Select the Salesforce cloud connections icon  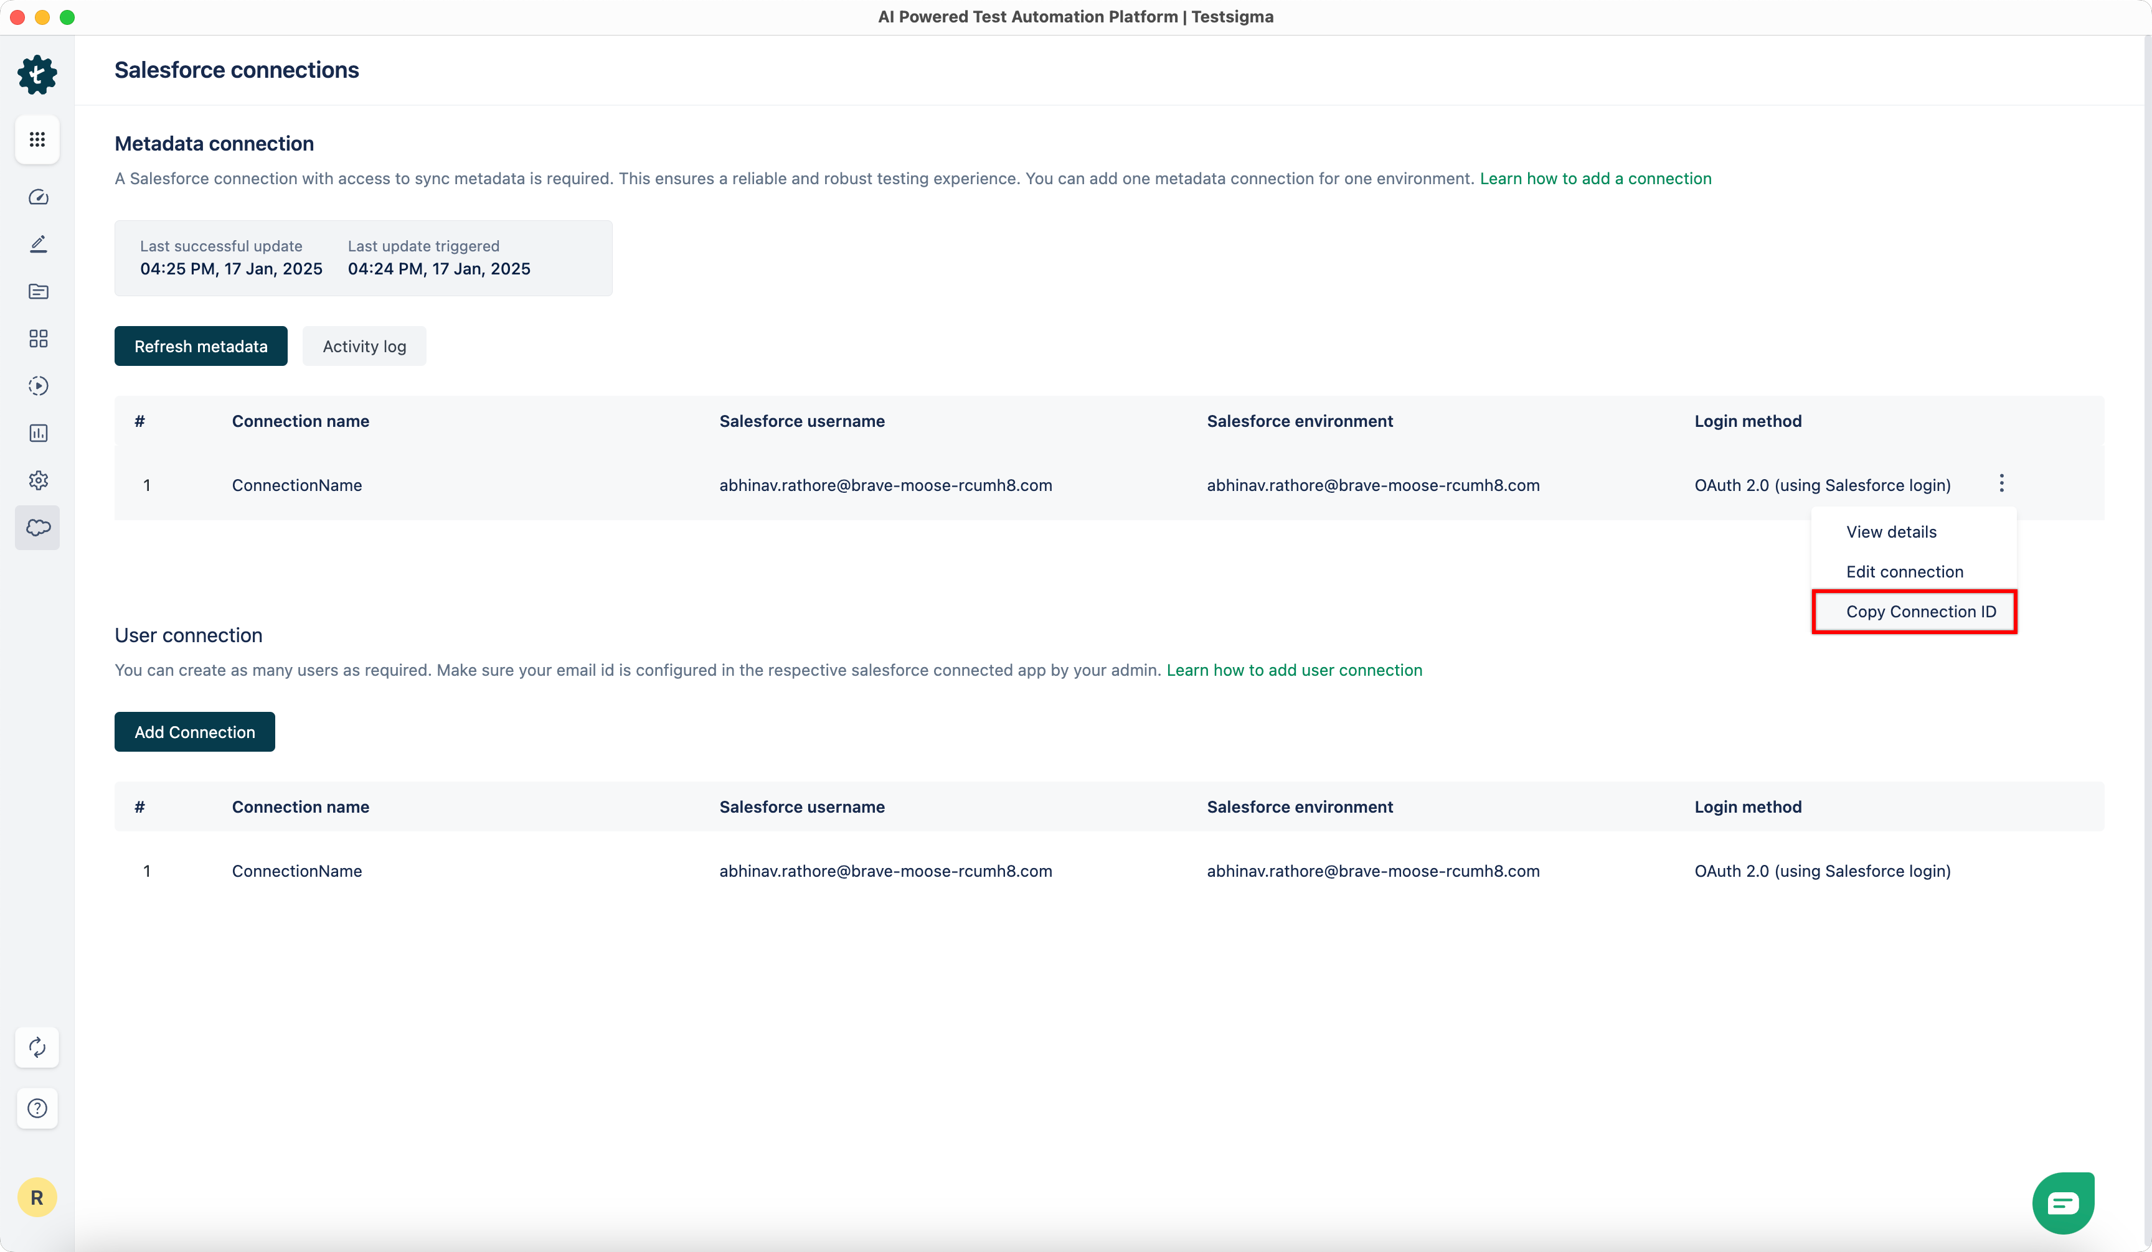pyautogui.click(x=37, y=528)
